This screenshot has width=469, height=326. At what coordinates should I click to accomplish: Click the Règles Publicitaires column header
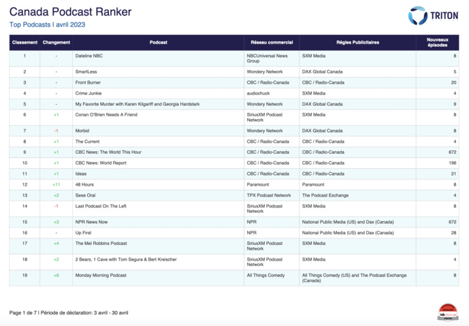point(358,42)
